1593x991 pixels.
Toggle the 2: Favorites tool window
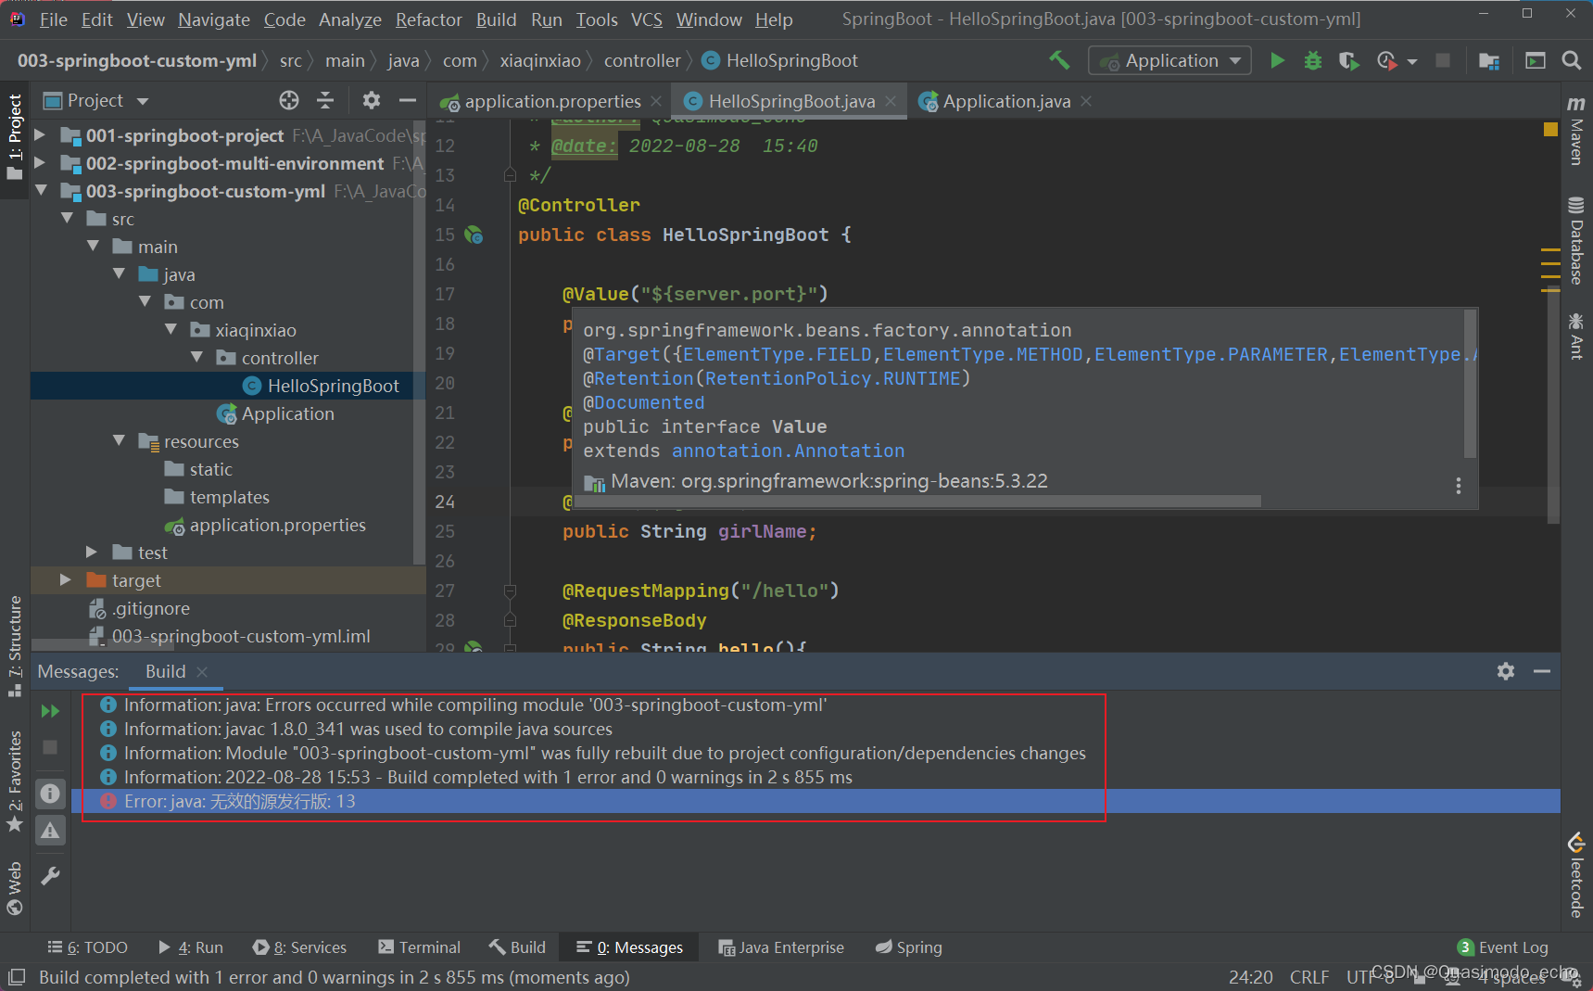[15, 781]
